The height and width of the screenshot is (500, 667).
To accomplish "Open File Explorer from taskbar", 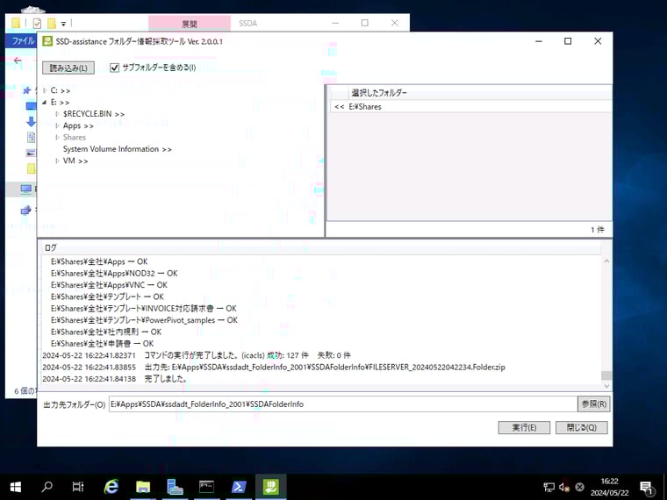I will 143,487.
